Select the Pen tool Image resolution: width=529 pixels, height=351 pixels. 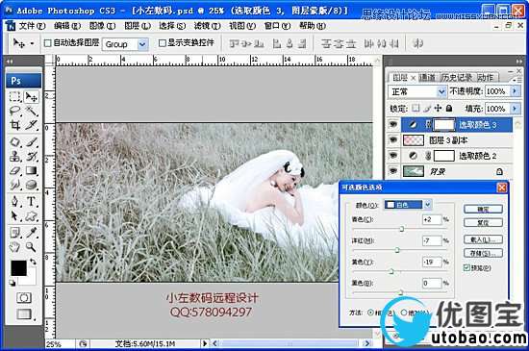point(15,201)
